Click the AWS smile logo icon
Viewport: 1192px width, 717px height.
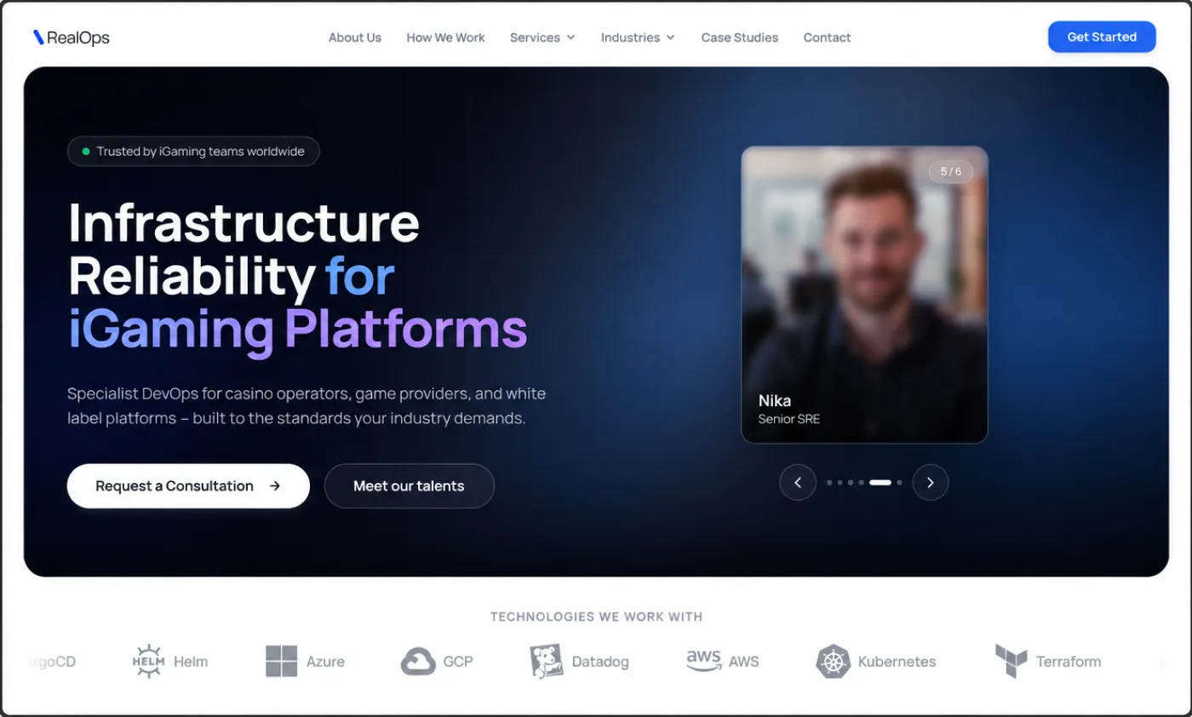coord(703,661)
